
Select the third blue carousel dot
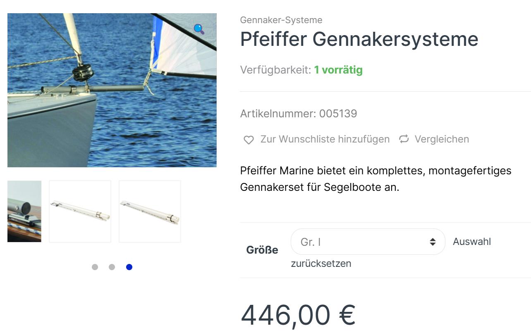[x=129, y=267]
